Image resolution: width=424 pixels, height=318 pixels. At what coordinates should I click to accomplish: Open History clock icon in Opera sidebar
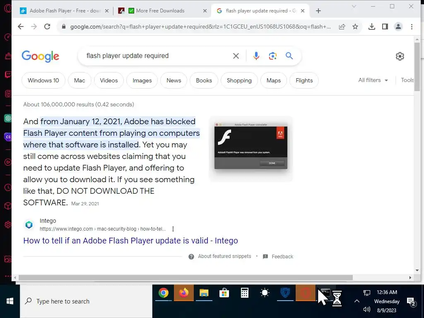pos(8,187)
